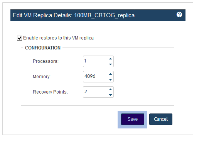Click into the Recovery Points field

[96, 92]
